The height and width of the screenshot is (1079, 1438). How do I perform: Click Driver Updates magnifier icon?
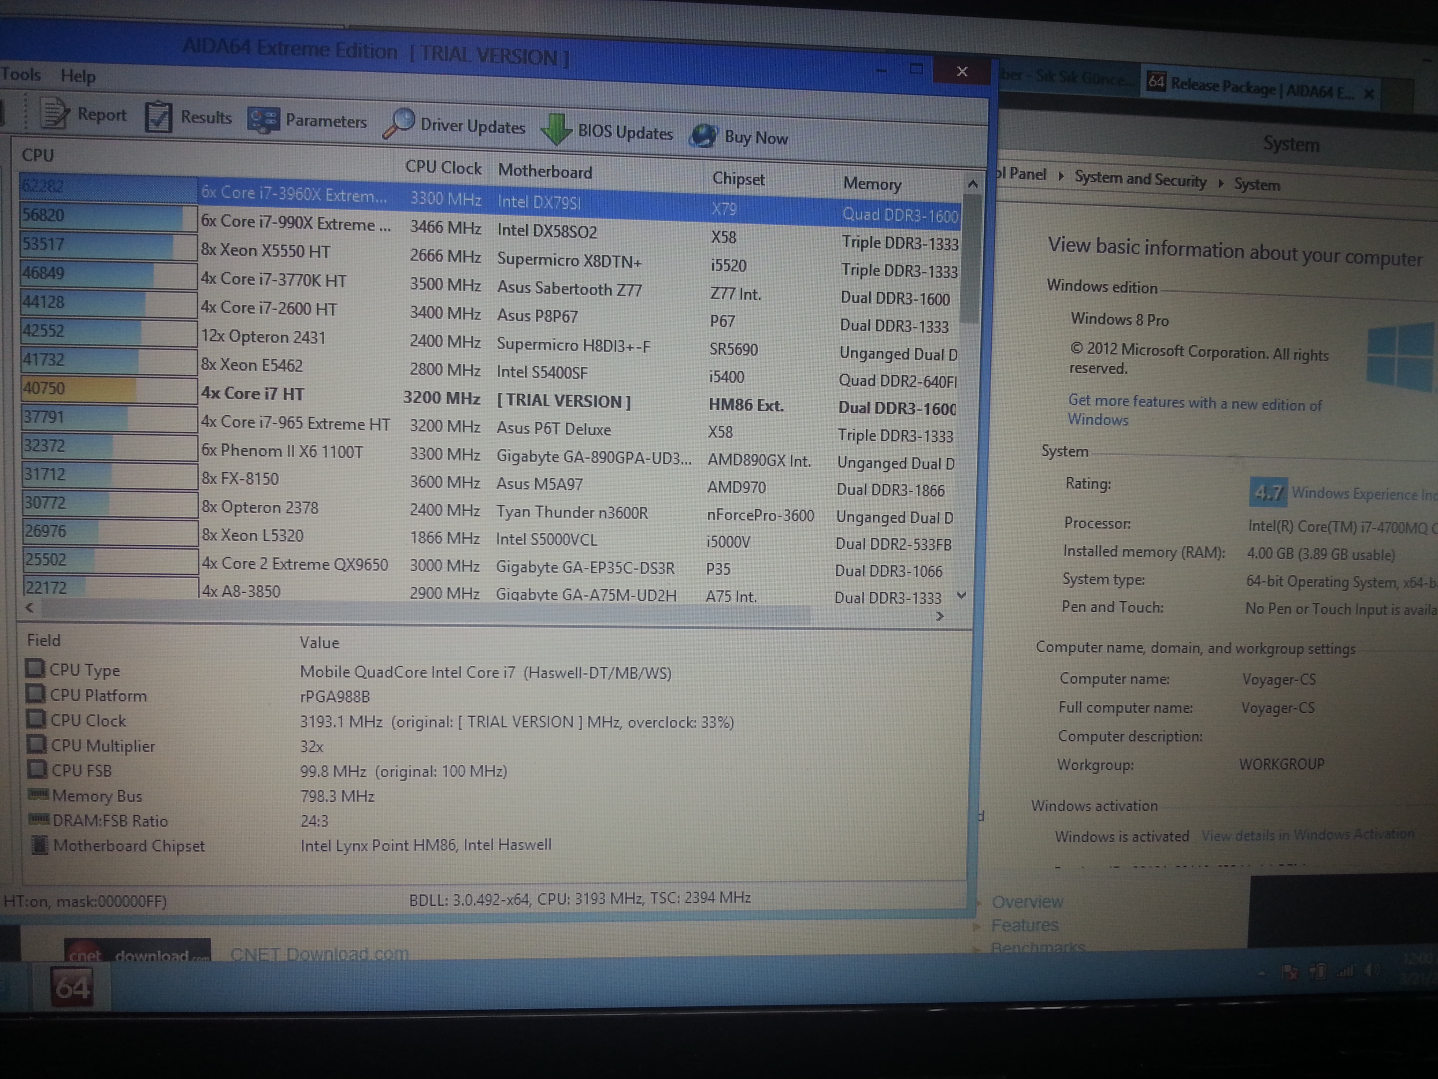(399, 123)
